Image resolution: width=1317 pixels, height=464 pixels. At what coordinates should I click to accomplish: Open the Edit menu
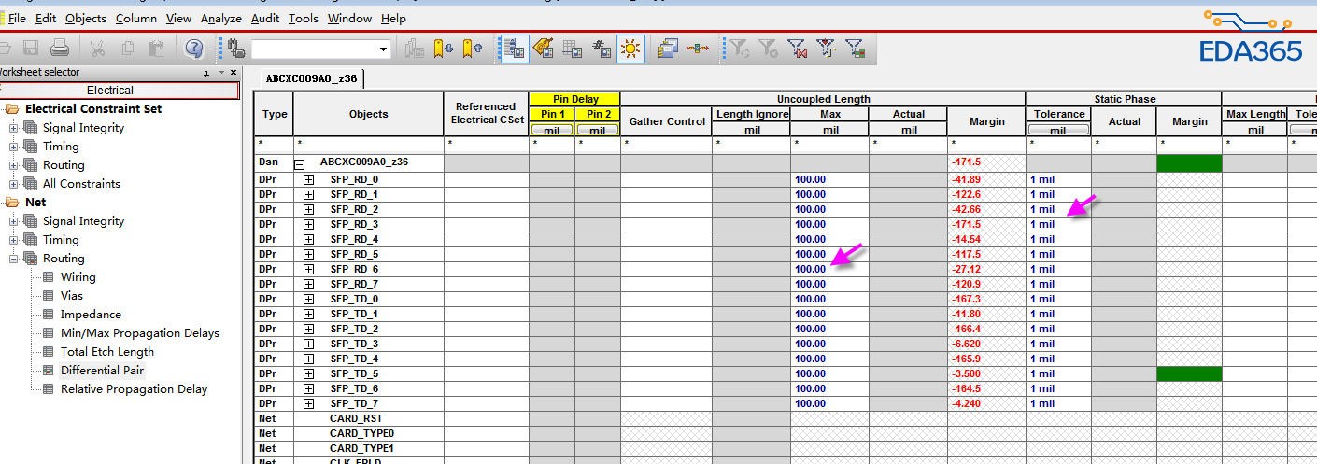(45, 18)
